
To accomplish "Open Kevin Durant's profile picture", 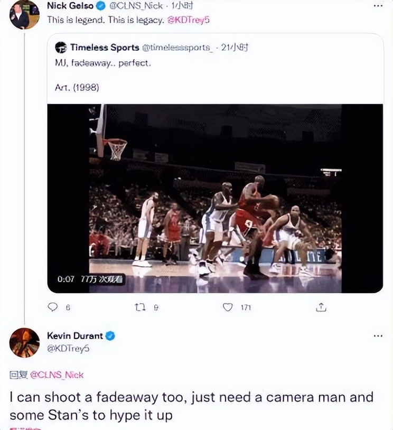I will pos(24,342).
